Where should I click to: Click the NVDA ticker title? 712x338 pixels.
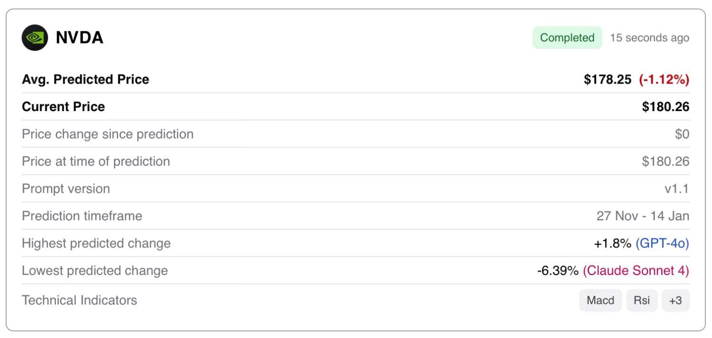(x=79, y=38)
